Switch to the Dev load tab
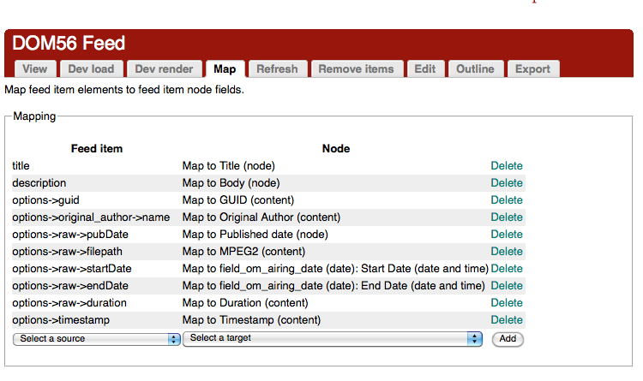Viewport: 643px width, 381px height. (x=92, y=69)
